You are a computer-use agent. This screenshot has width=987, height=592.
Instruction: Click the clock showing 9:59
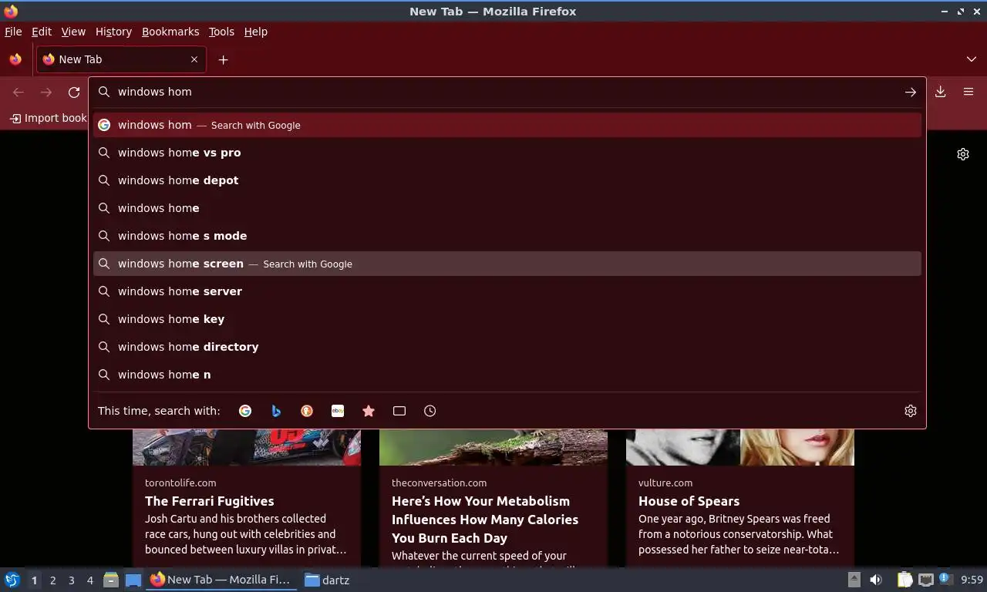pos(972,580)
